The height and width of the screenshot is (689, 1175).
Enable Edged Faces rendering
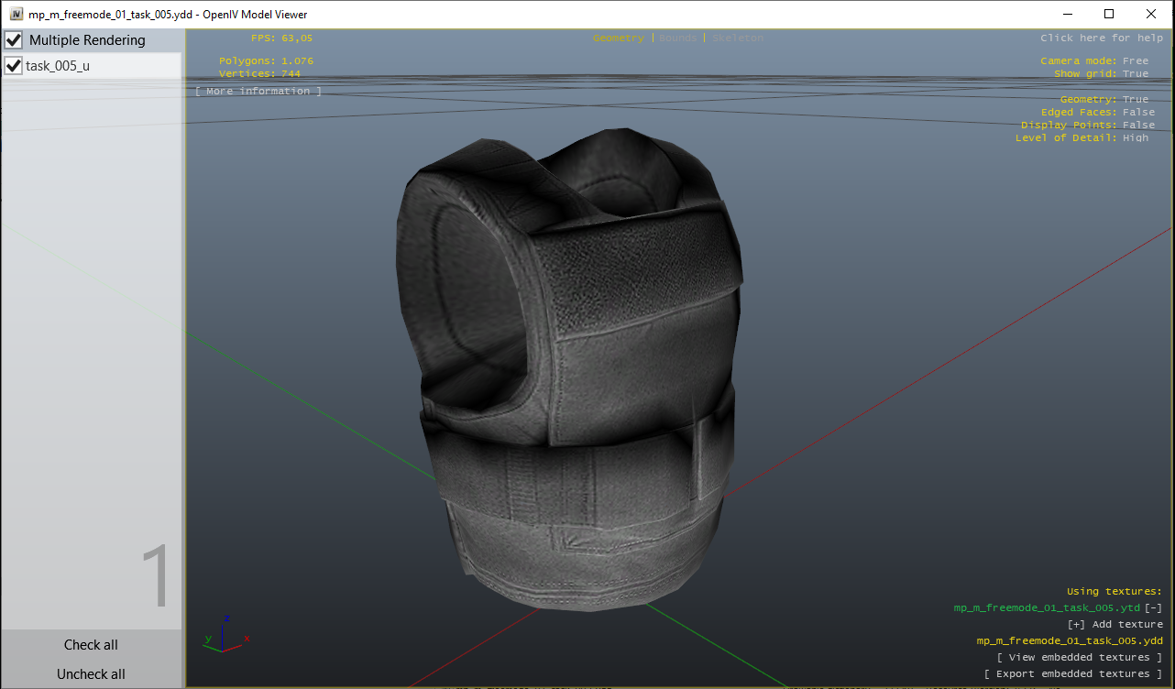coord(1138,111)
